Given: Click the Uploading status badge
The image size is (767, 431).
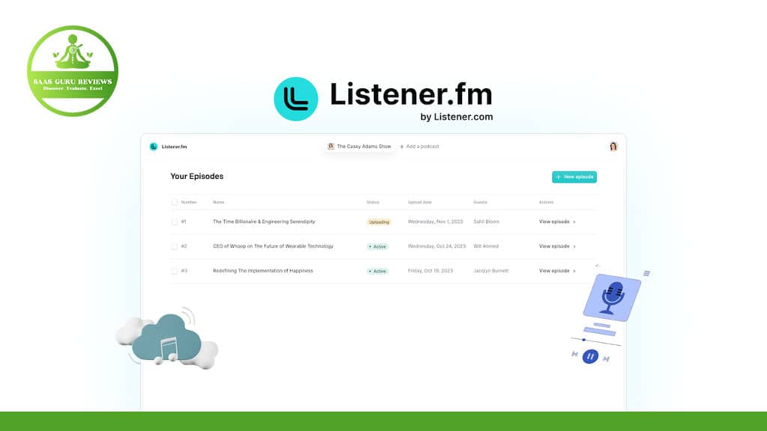Looking at the screenshot, I should [379, 221].
